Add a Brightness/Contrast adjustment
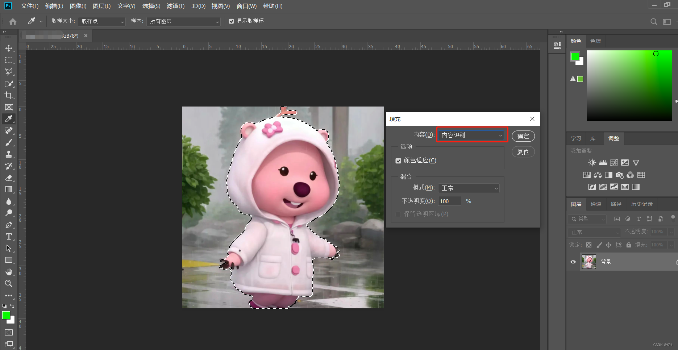 [592, 163]
